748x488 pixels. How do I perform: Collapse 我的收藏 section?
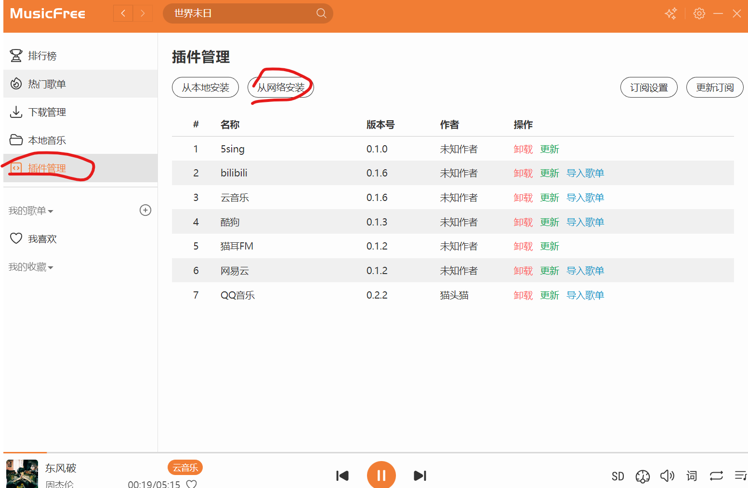[x=31, y=267]
